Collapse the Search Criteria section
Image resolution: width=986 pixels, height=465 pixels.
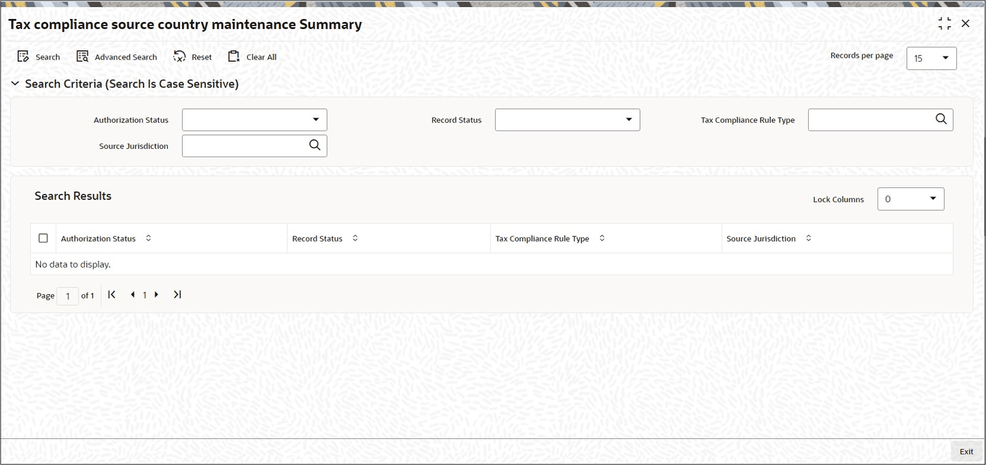tap(15, 84)
